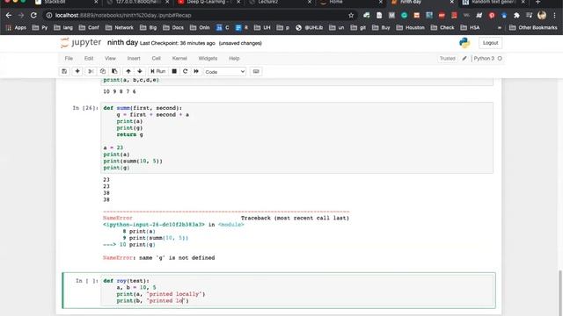Open the cell type Code dropdown

coord(225,72)
